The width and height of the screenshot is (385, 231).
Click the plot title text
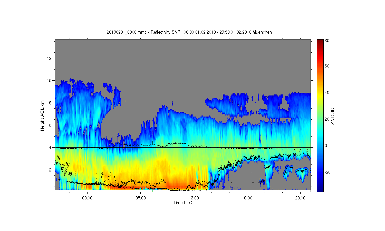tap(189, 32)
